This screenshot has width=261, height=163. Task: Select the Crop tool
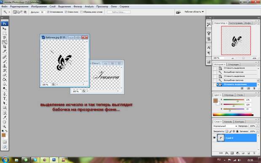pos(5,47)
